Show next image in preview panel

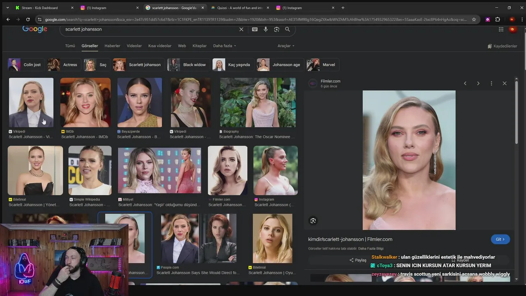tap(478, 83)
